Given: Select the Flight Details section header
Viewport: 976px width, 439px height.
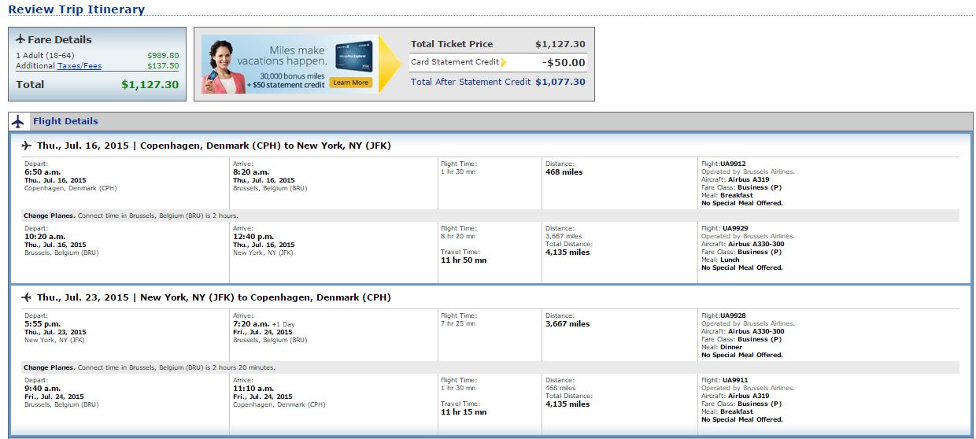Looking at the screenshot, I should click(65, 121).
